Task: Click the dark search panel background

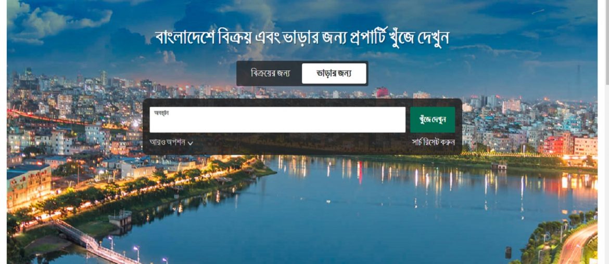Action: click(x=303, y=144)
